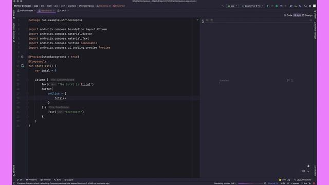Viewport: 329px width, 185px height.
Task: Click the shrinecompose breadcrumb segment
Action: 86,6
